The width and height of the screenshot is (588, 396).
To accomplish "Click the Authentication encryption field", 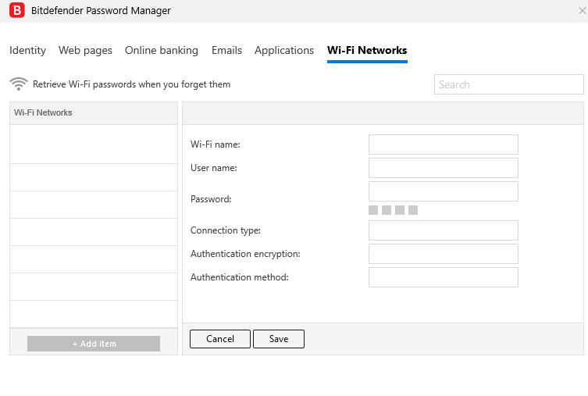I will point(443,254).
